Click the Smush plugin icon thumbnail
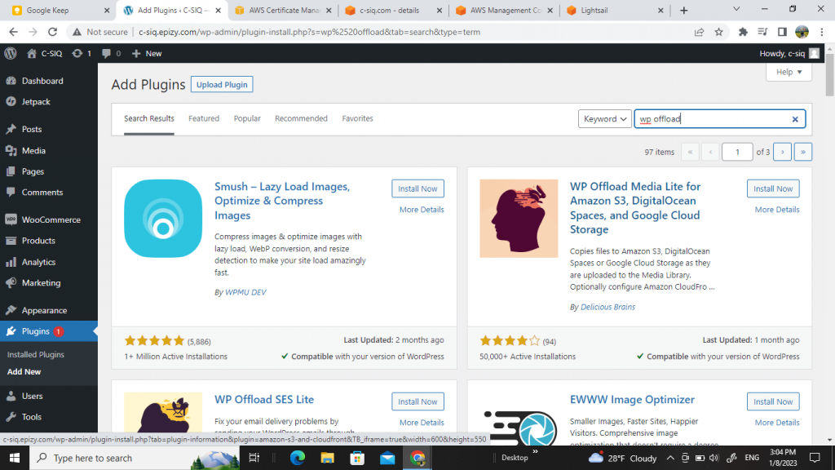835x470 pixels. click(x=163, y=219)
